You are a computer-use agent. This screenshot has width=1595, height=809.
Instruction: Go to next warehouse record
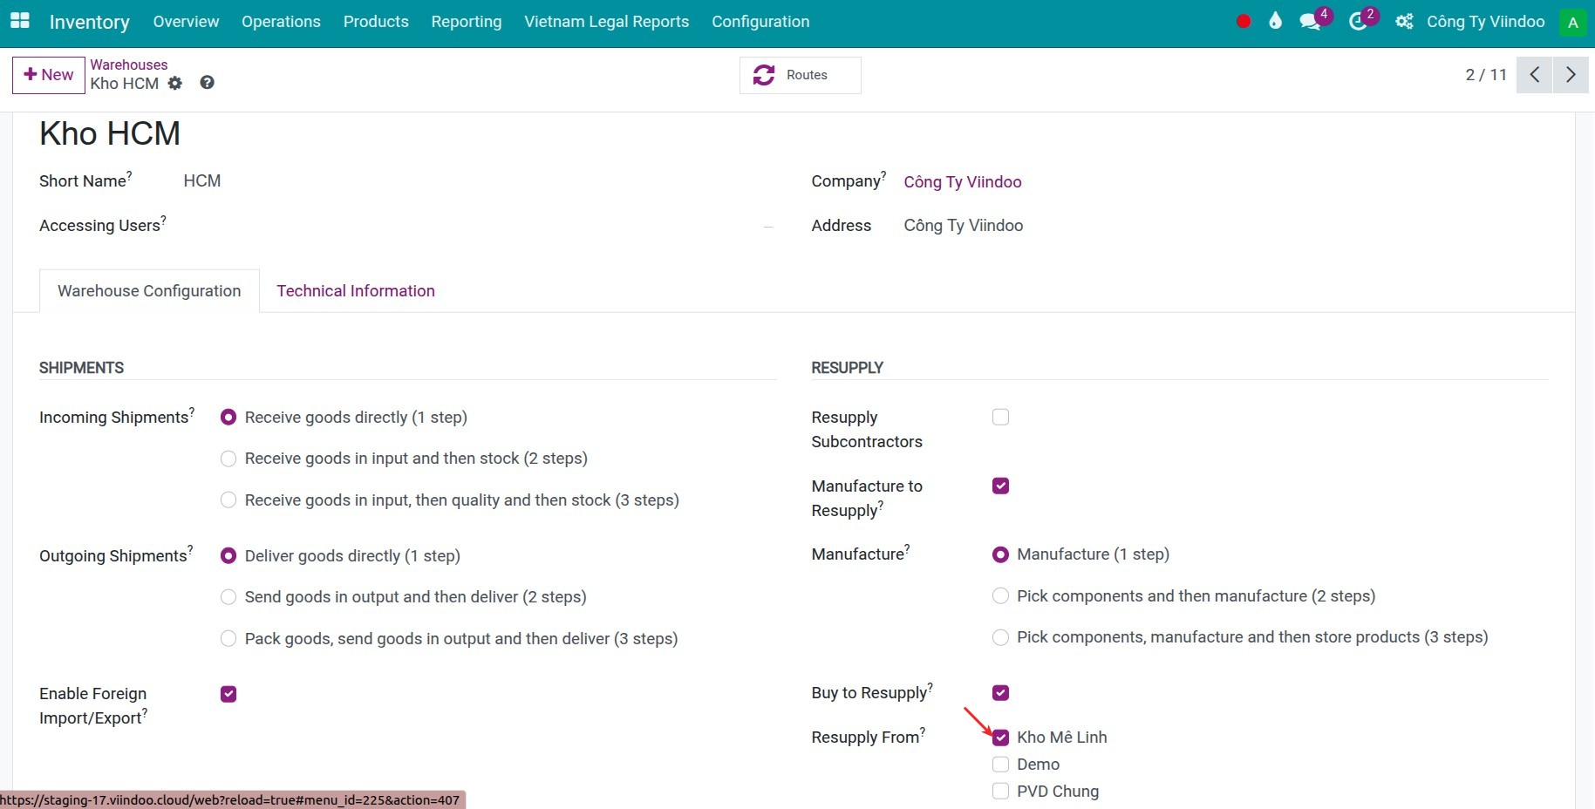[x=1571, y=75]
